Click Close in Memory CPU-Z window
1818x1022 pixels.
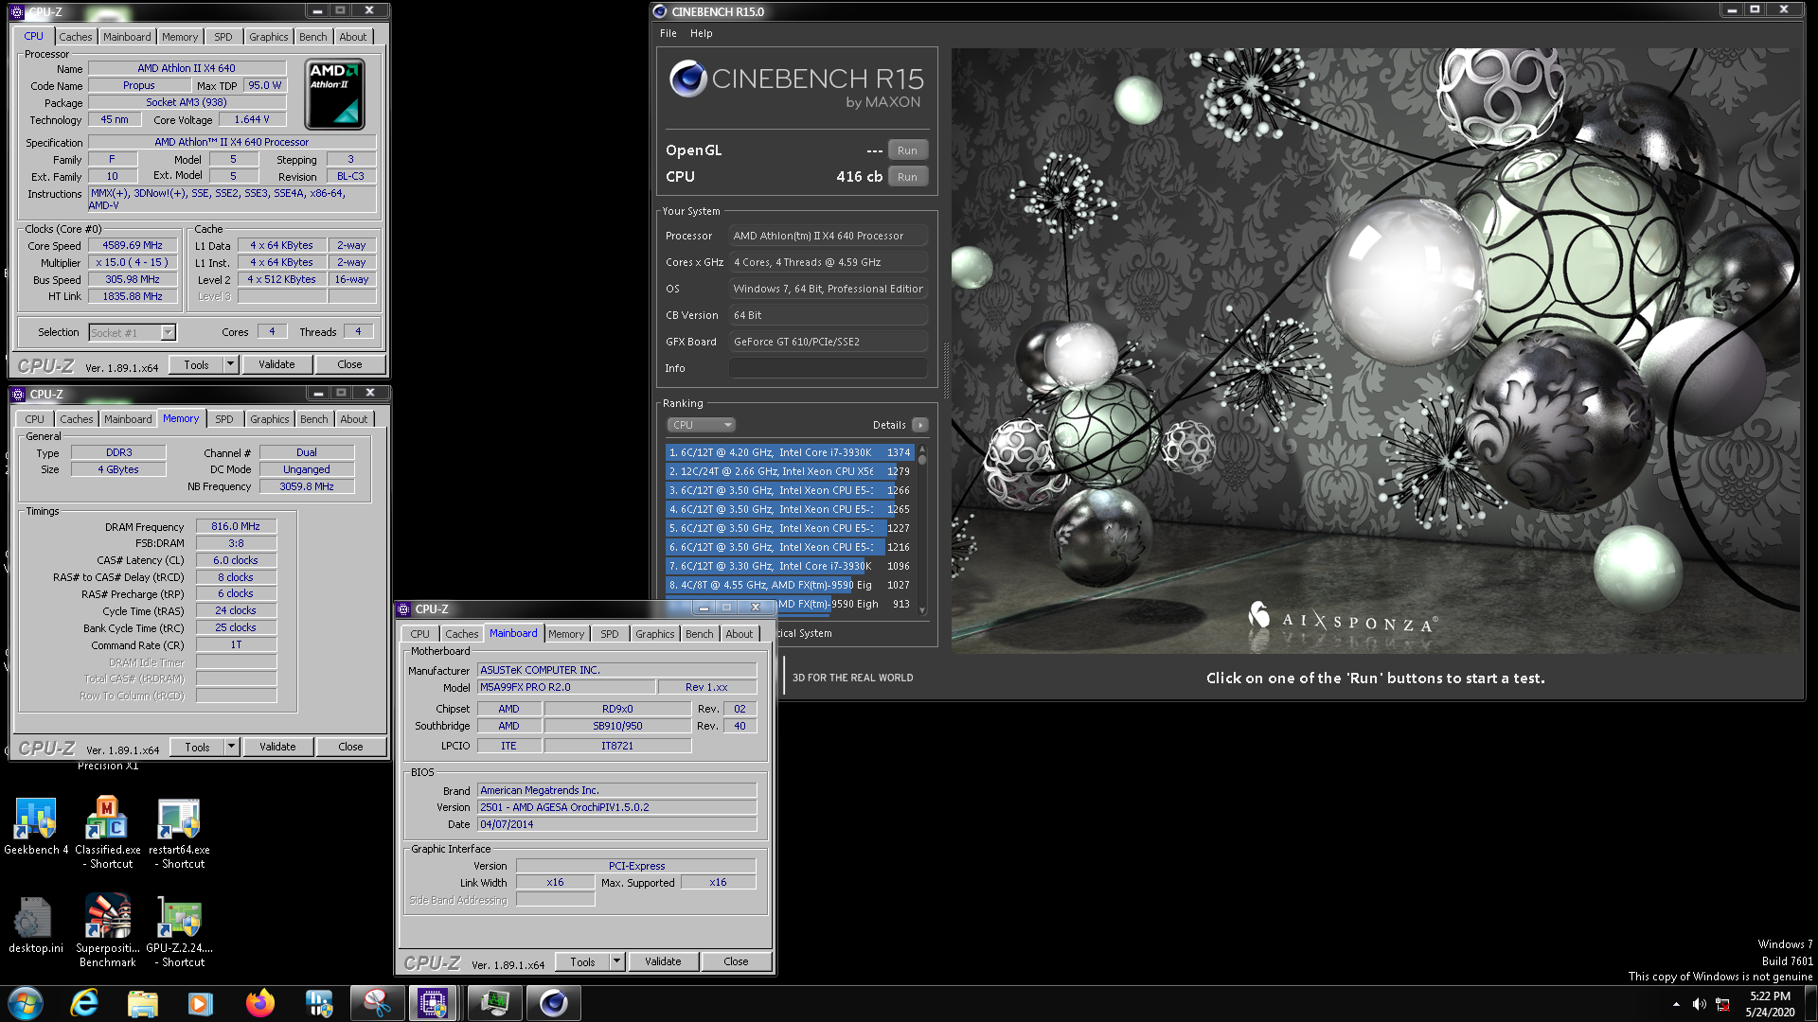tap(350, 747)
